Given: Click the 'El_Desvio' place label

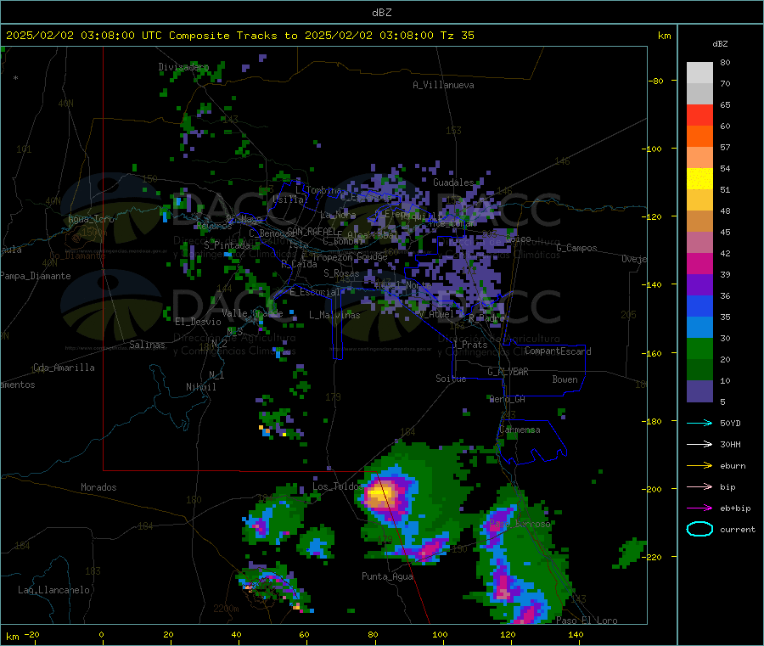Looking at the screenshot, I should pos(198,322).
